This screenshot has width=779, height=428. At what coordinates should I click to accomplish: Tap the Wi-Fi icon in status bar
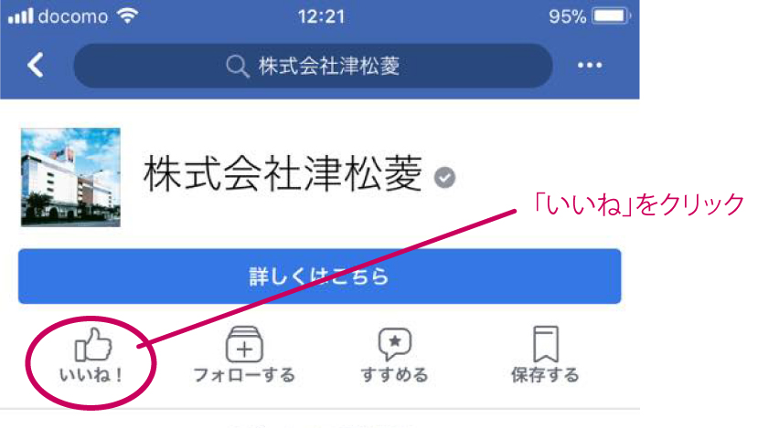coord(128,16)
